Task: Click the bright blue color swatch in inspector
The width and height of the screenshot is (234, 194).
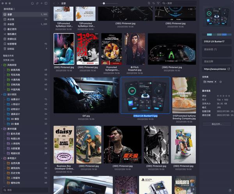Action: tap(224, 34)
